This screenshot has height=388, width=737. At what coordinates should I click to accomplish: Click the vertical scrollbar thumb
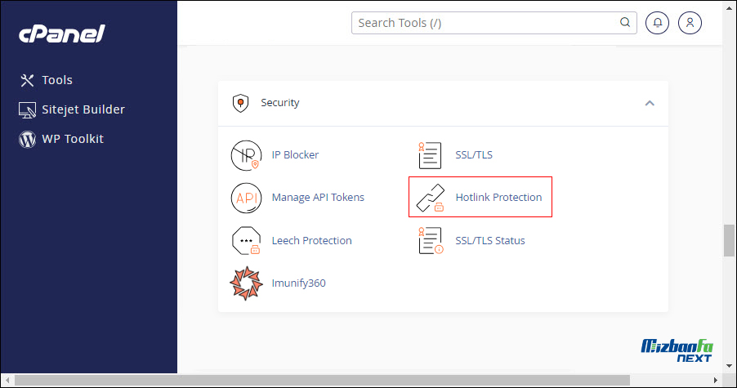pos(729,240)
